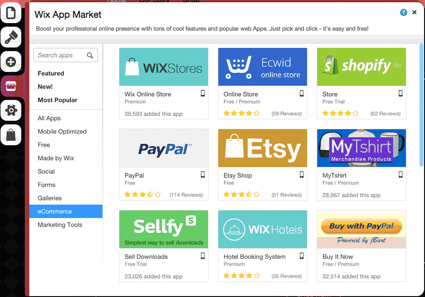Screen dimensions: 425x297
Task: Open the Wix Online Store app thumbnail
Action: click(x=163, y=67)
